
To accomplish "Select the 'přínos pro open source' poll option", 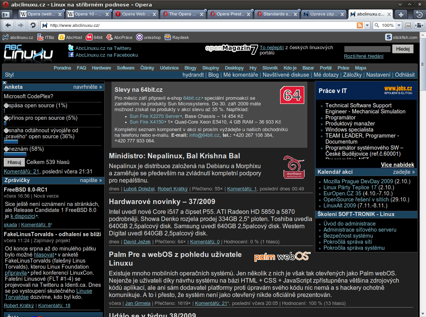I will (x=6, y=118).
